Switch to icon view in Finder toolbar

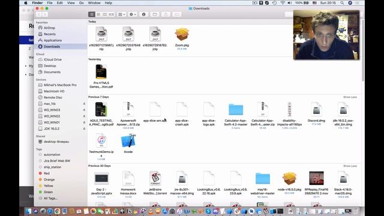point(92,14)
